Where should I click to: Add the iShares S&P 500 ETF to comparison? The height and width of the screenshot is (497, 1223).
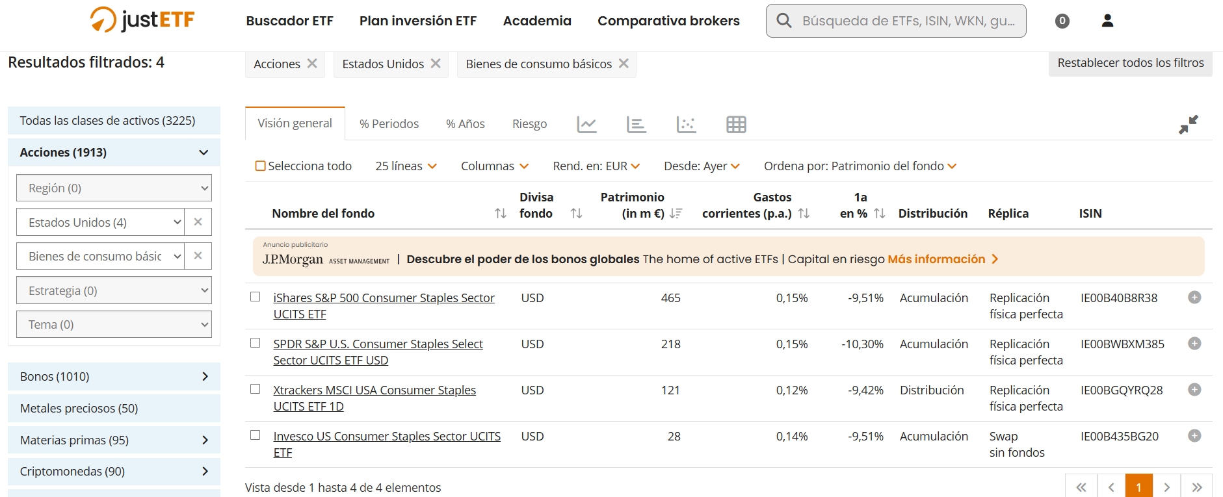[1194, 298]
